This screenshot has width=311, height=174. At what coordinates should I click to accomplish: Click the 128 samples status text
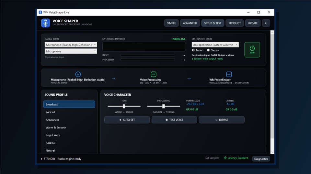pyautogui.click(x=212, y=158)
